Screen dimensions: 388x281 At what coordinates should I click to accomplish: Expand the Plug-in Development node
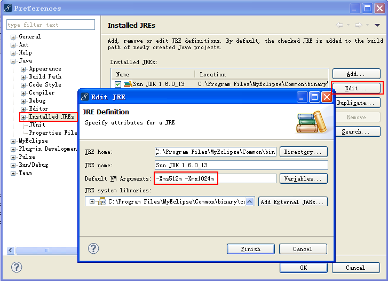[13, 149]
